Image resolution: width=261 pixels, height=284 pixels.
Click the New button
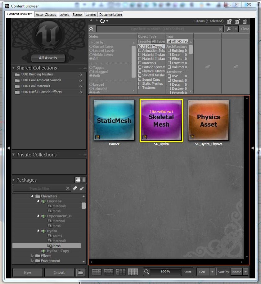[28, 273]
